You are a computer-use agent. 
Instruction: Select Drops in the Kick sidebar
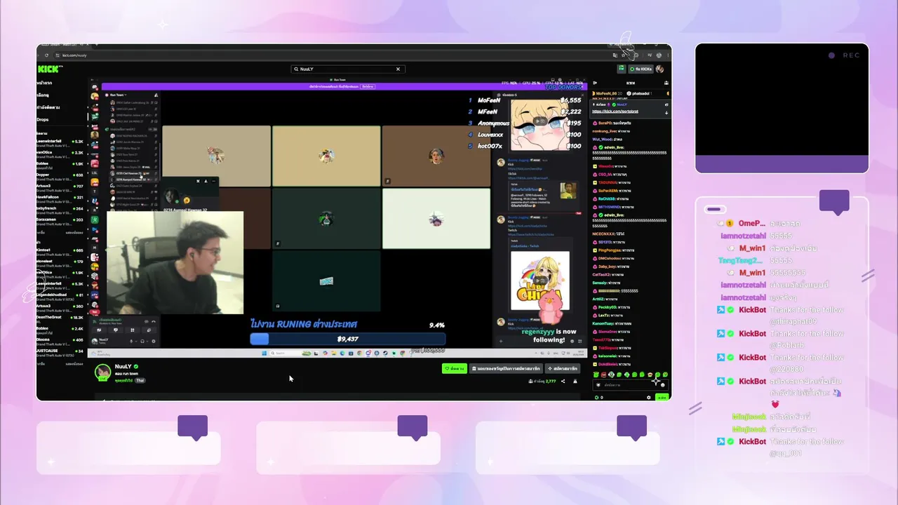[43, 119]
